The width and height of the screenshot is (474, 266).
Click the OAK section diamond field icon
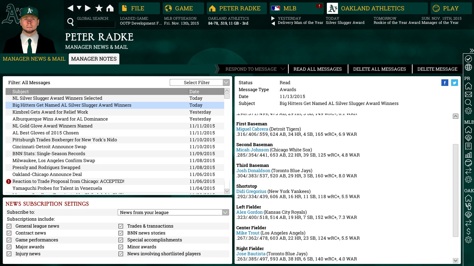click(468, 215)
